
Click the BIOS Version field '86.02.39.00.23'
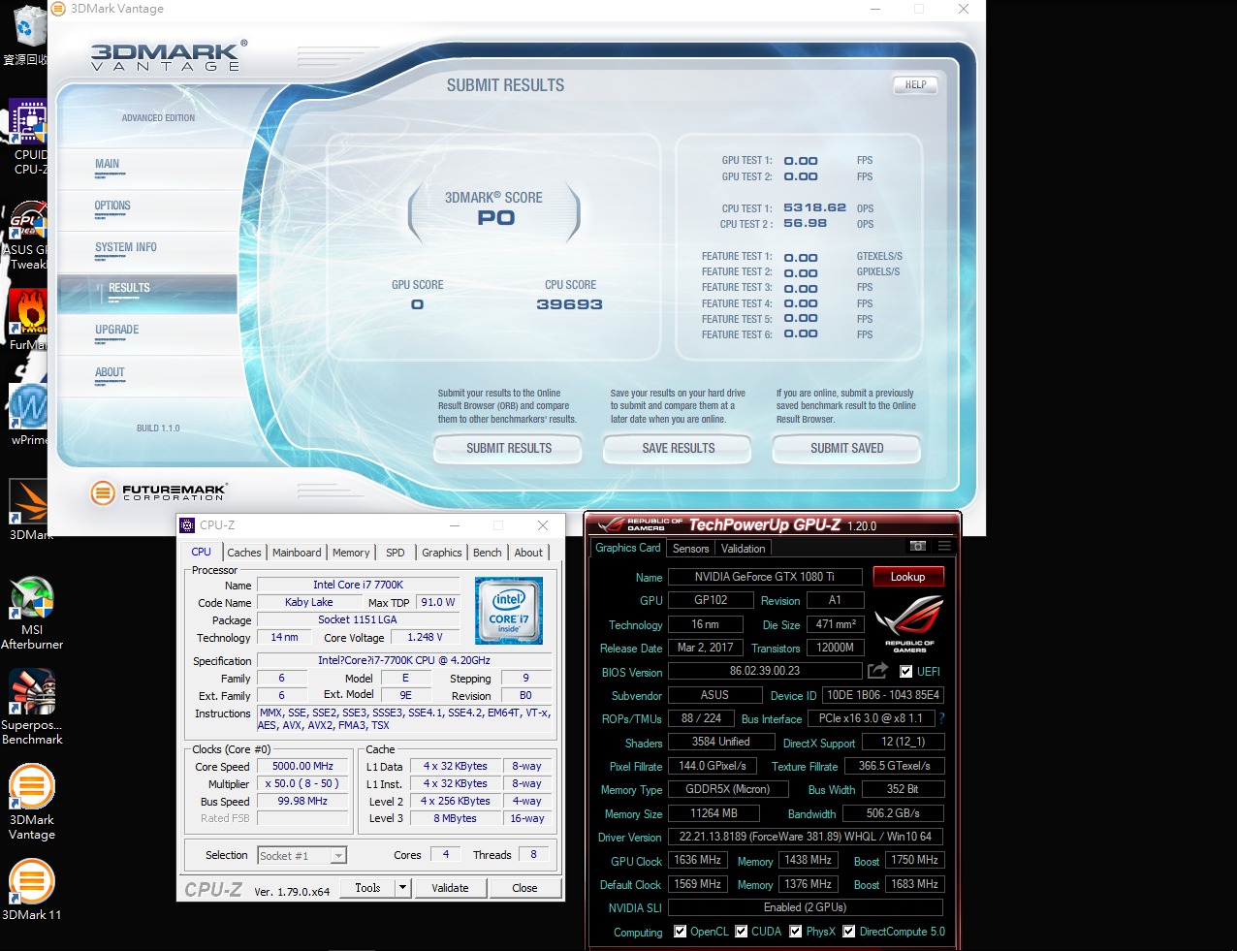[x=765, y=671]
